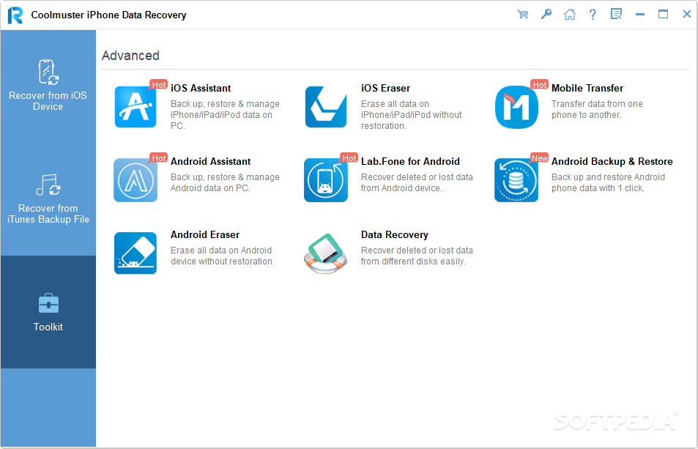Click the Toolkit briefcase icon
Image resolution: width=698 pixels, height=449 pixels.
pyautogui.click(x=48, y=303)
